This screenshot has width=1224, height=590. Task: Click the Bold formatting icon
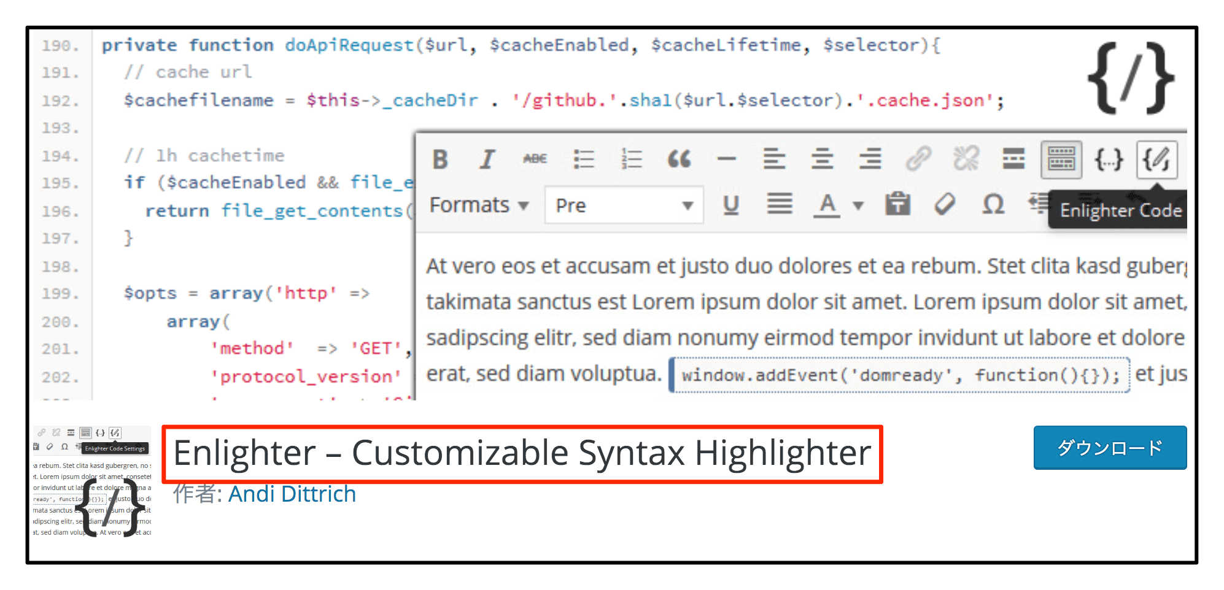click(440, 159)
